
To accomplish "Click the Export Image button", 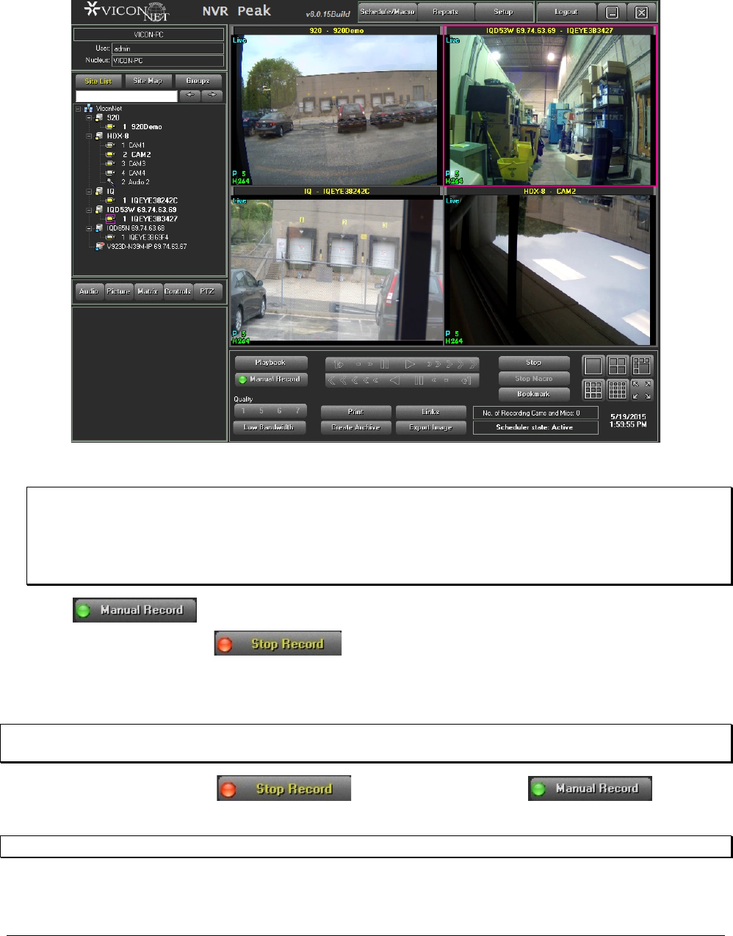I will click(x=431, y=427).
